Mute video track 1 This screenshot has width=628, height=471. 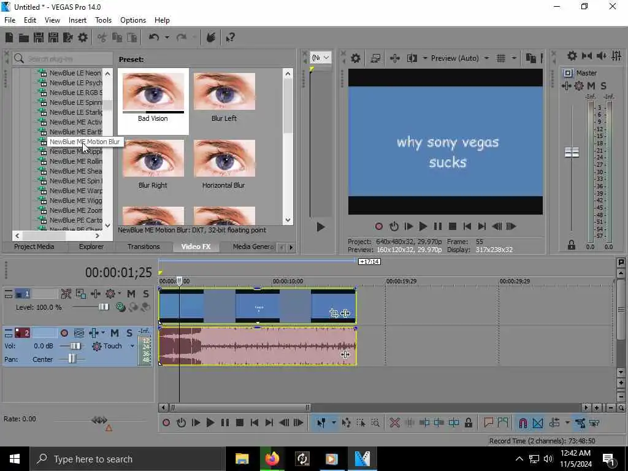(x=131, y=294)
